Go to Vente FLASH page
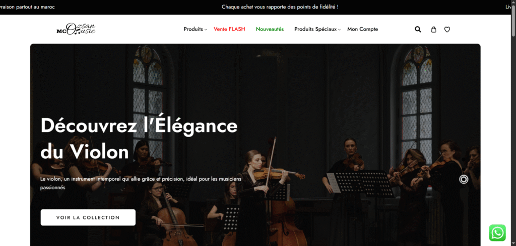The image size is (516, 246). (229, 29)
